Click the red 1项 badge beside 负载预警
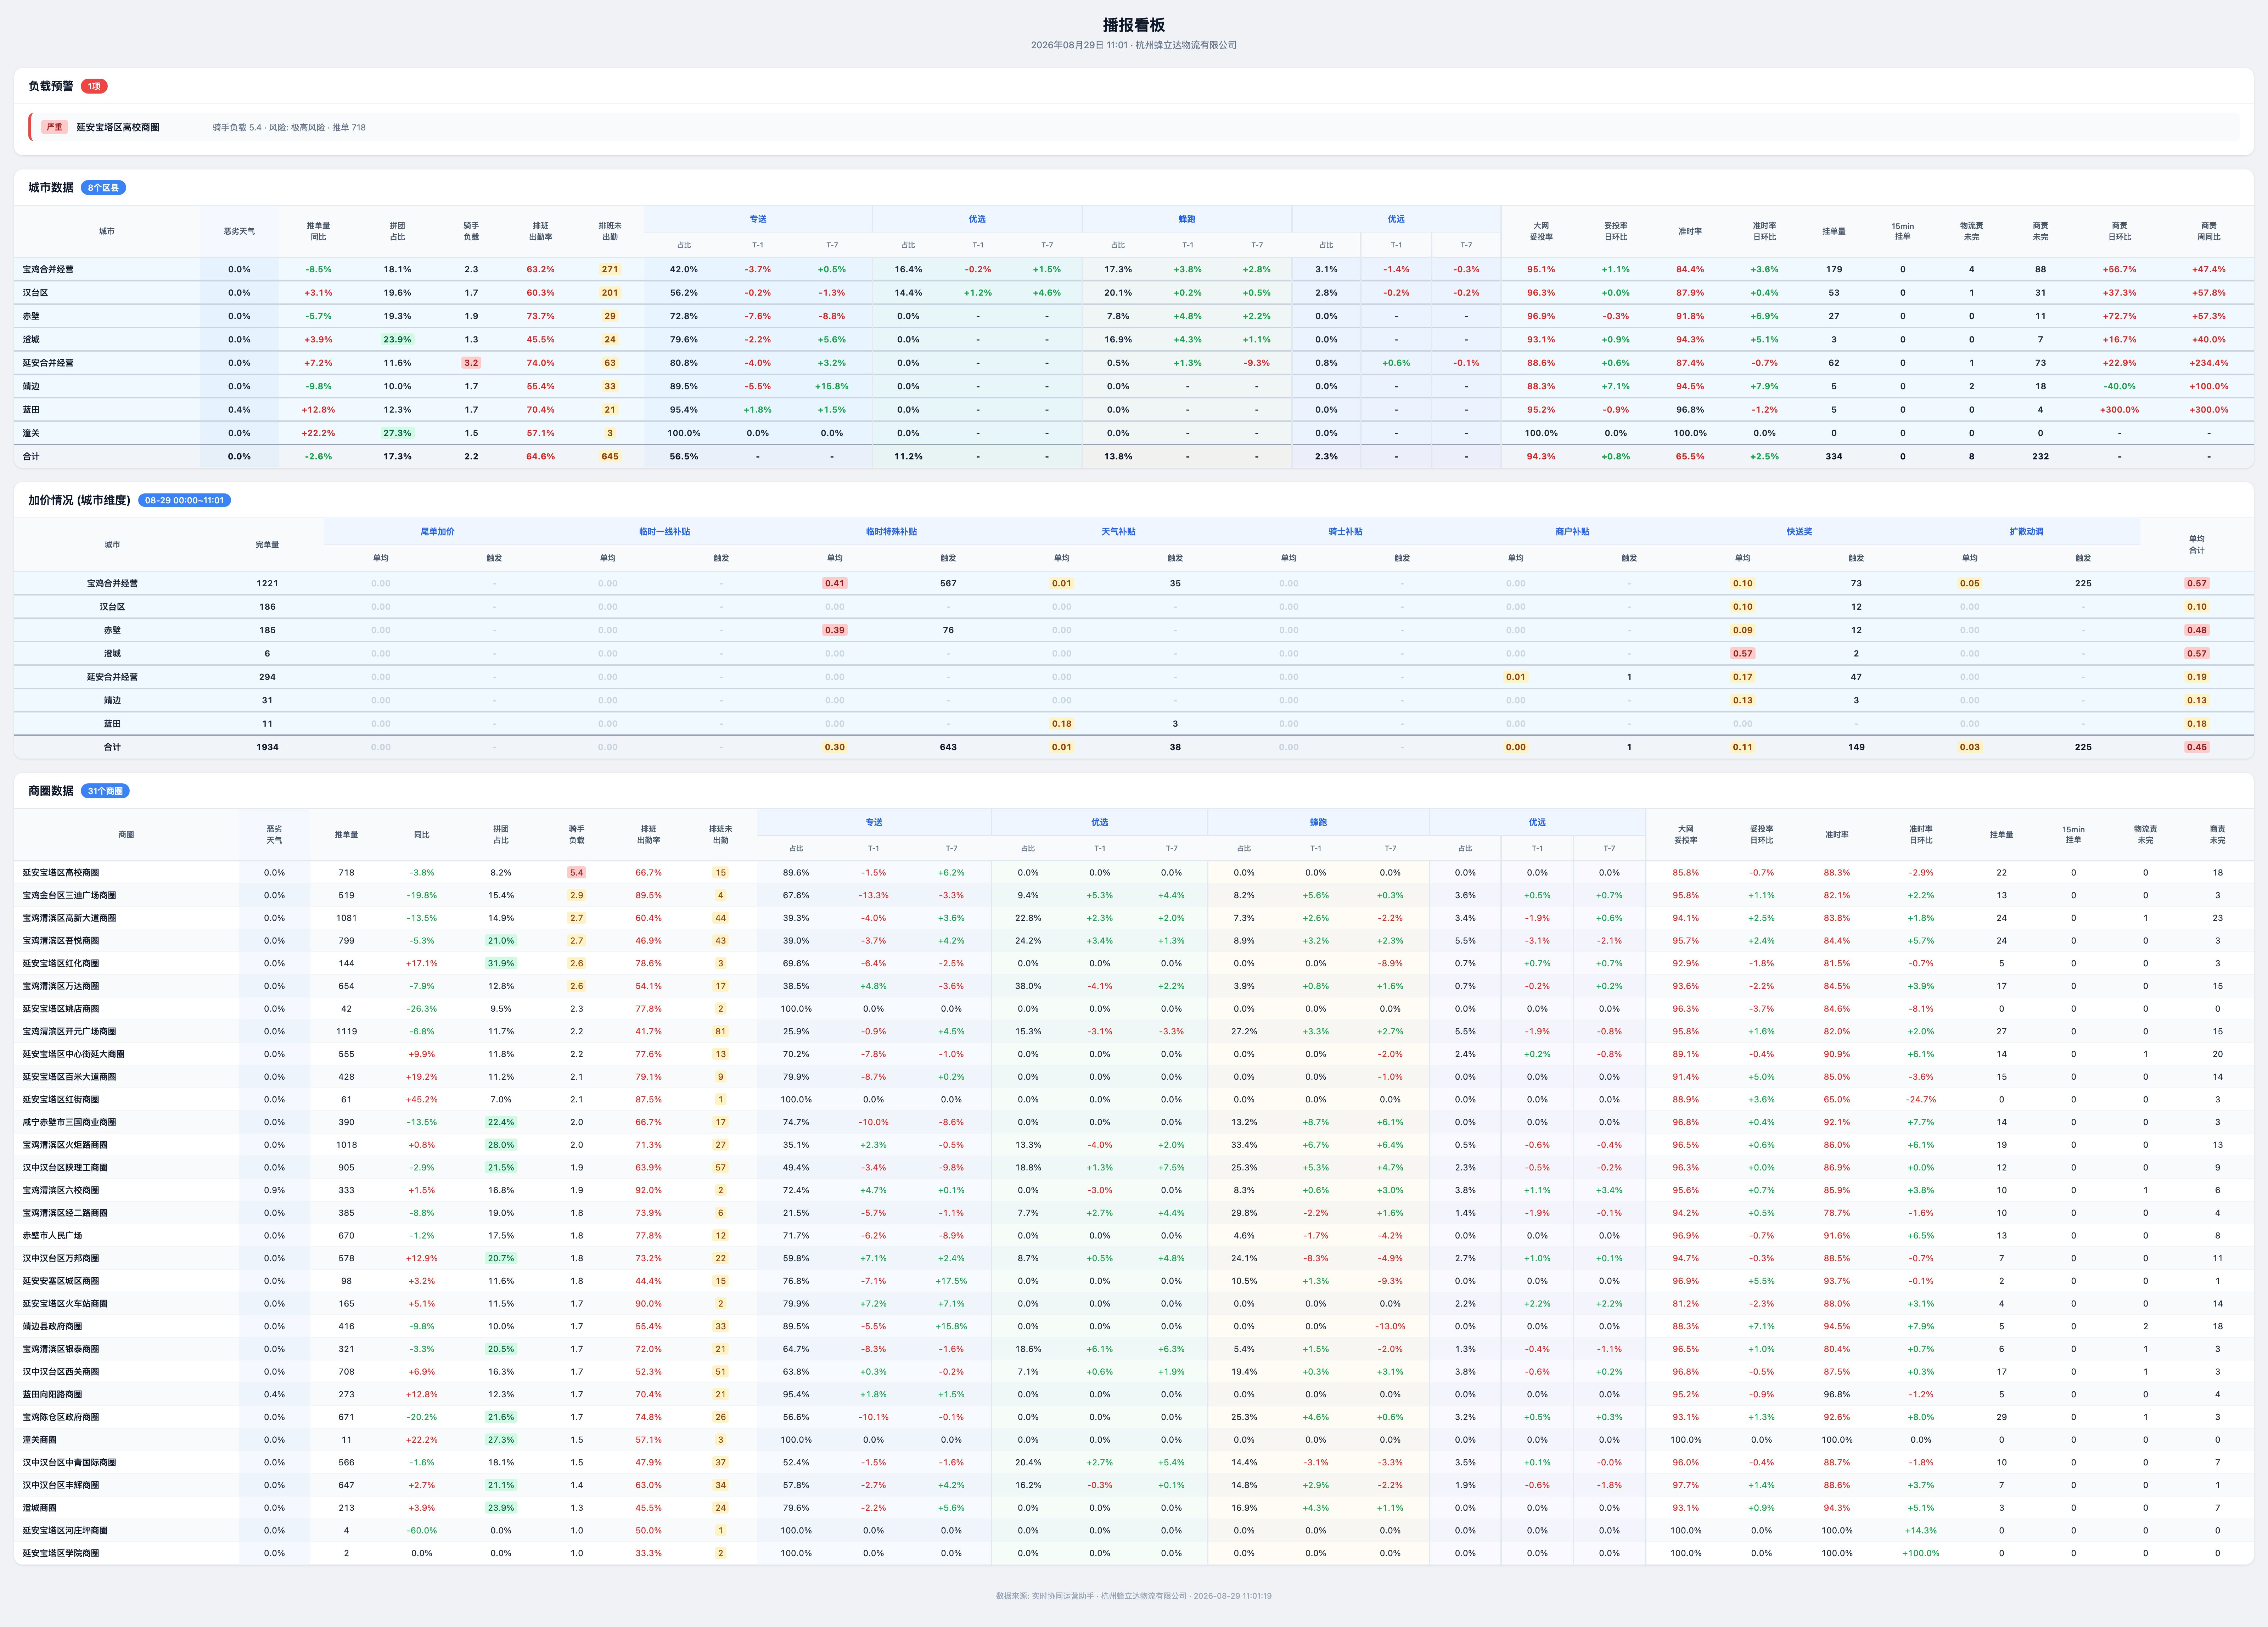2268x1627 pixels. click(x=94, y=86)
